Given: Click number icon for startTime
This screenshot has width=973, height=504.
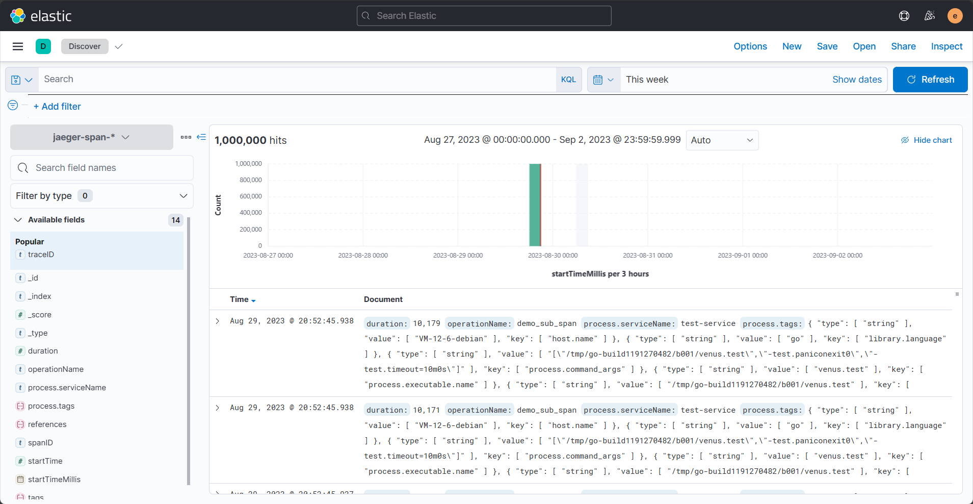Looking at the screenshot, I should [20, 461].
